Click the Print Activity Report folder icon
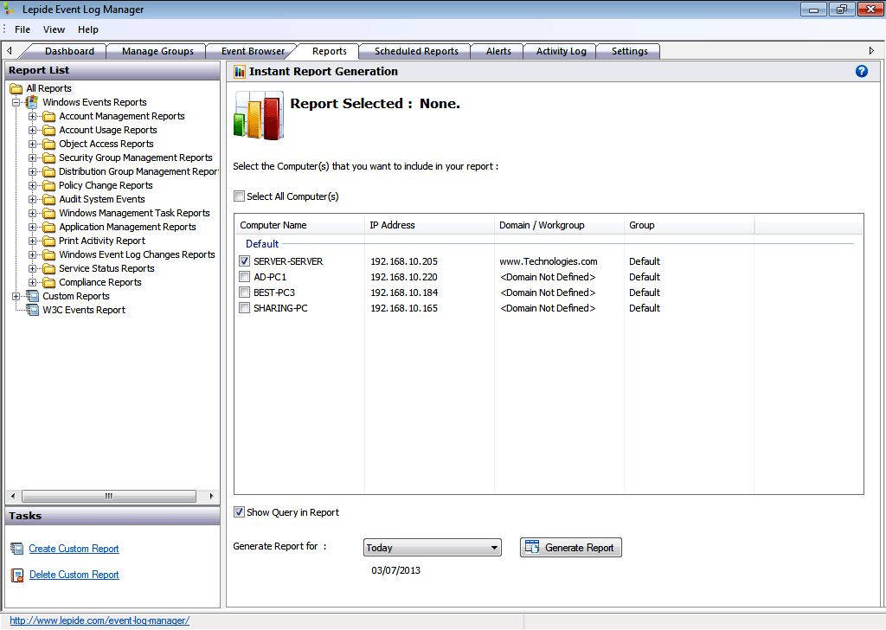Viewport: 886px width, 630px height. click(49, 241)
